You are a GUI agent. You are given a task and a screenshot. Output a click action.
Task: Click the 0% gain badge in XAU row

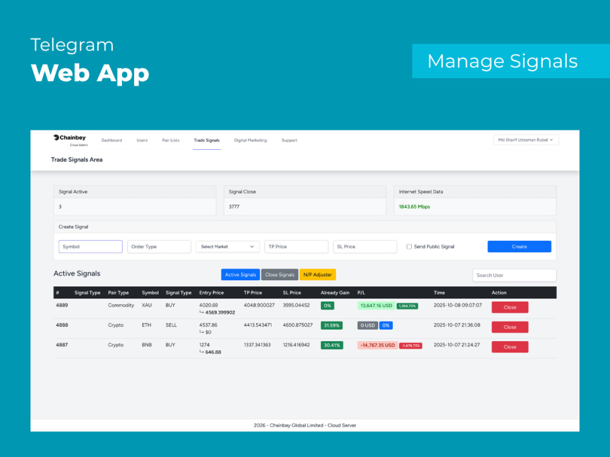pyautogui.click(x=327, y=305)
